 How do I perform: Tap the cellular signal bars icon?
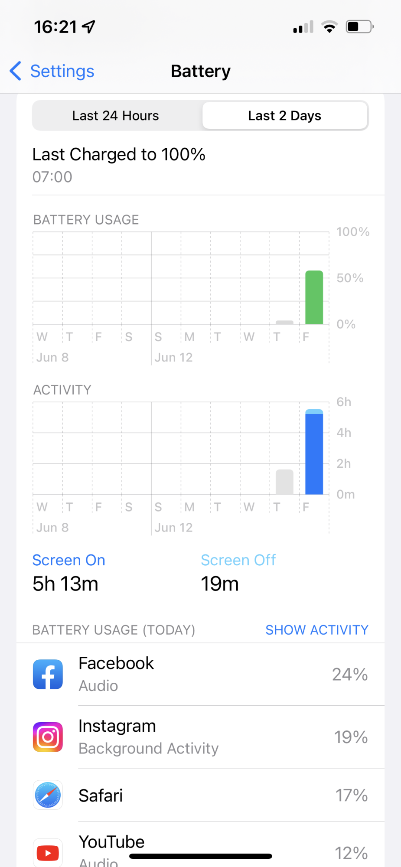click(x=303, y=27)
